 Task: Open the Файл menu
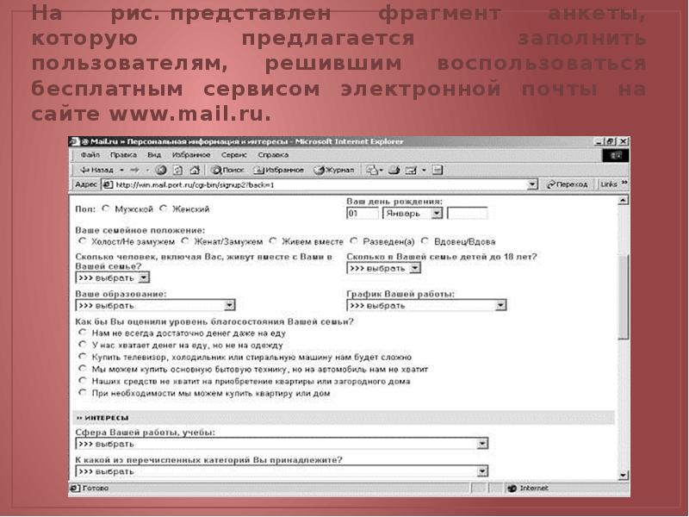point(90,155)
